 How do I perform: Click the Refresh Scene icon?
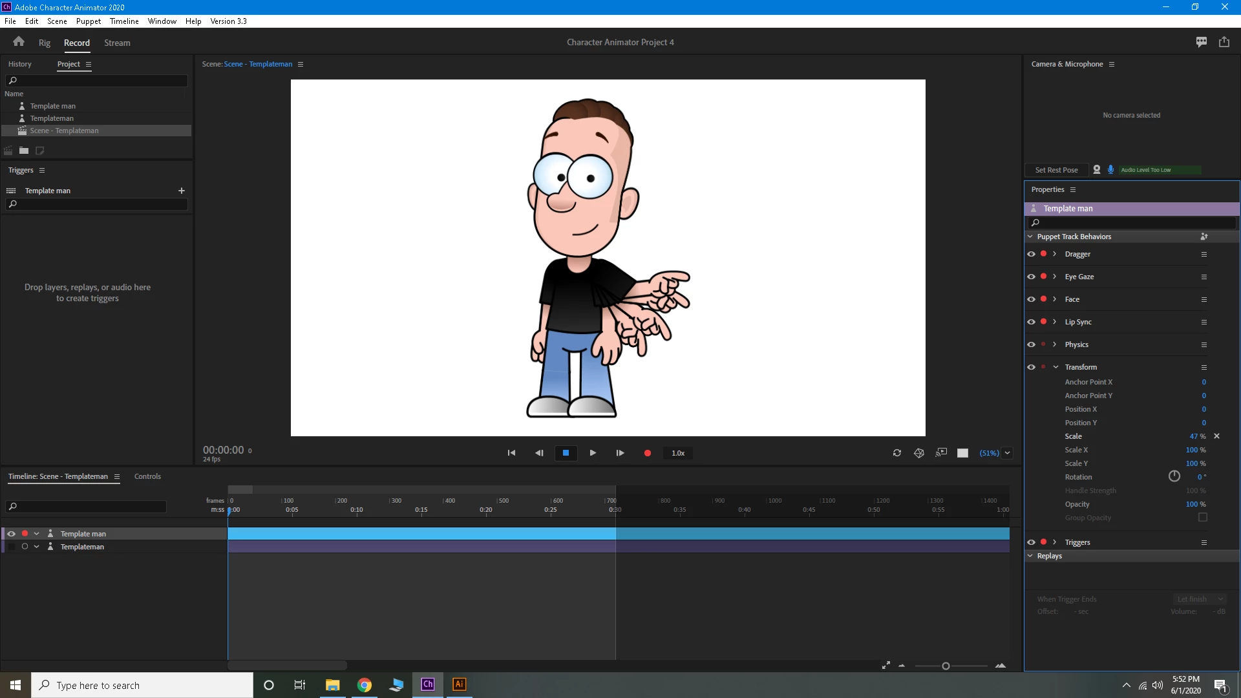(x=897, y=453)
